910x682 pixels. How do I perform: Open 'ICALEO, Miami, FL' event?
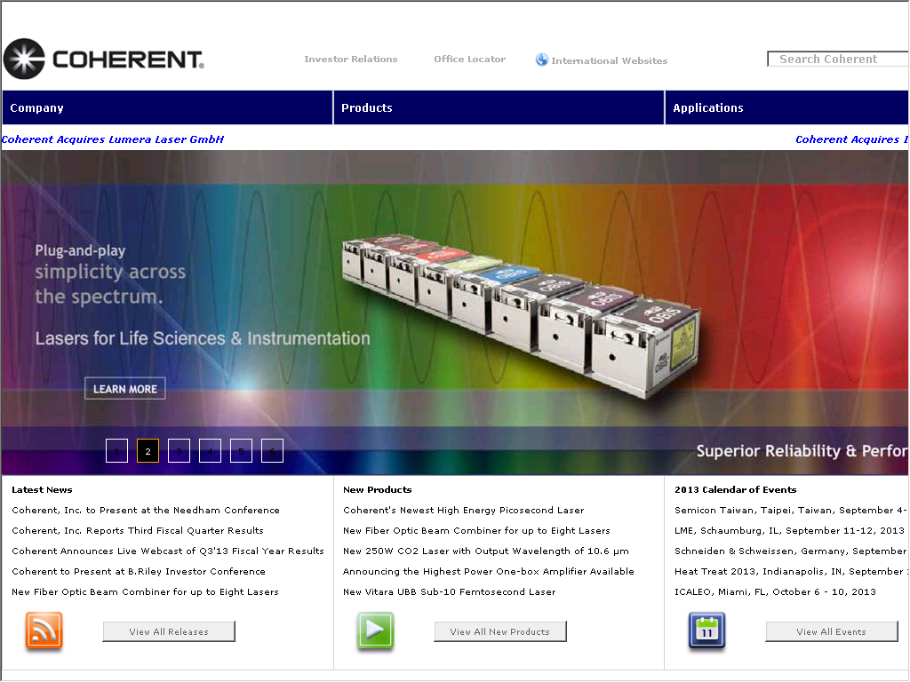tap(775, 591)
